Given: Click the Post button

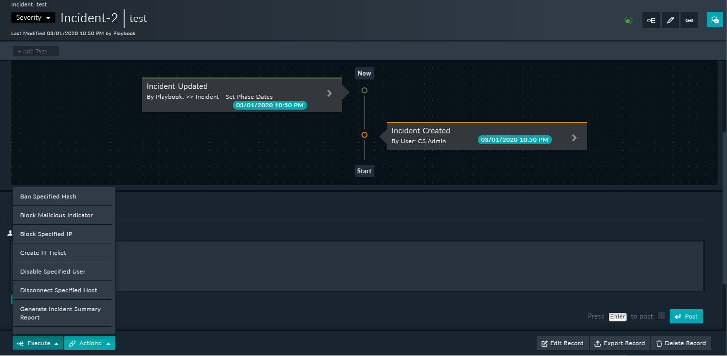Looking at the screenshot, I should 686,316.
